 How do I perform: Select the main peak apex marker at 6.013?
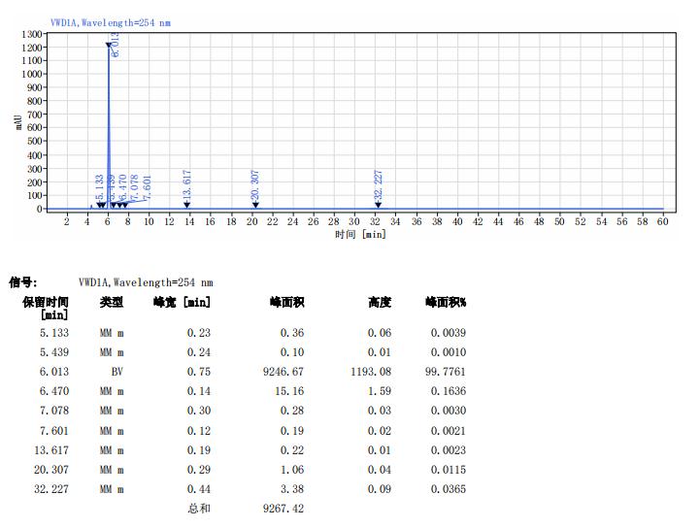(x=109, y=45)
